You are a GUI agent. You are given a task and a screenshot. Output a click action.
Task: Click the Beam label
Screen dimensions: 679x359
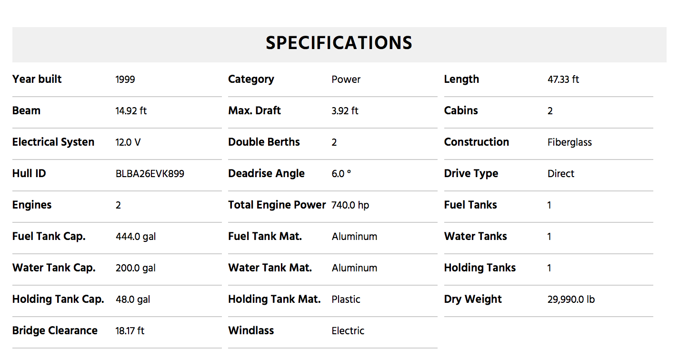(26, 111)
